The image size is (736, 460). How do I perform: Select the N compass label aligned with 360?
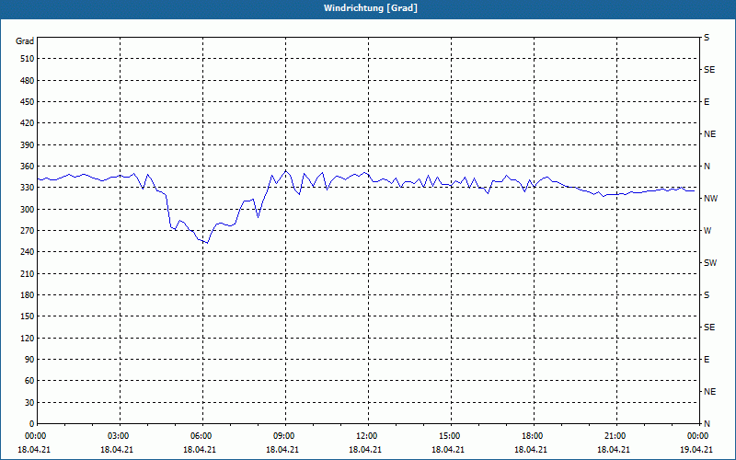click(707, 167)
